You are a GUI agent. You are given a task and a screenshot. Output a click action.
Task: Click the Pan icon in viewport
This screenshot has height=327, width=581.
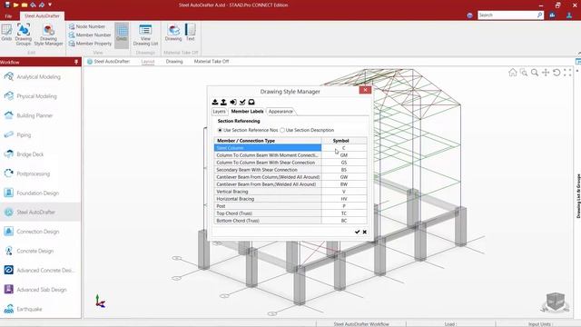pyautogui.click(x=546, y=73)
